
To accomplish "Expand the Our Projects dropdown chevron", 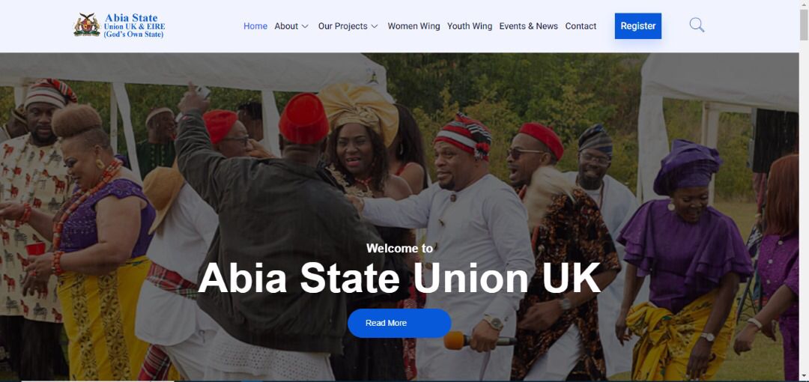I will point(375,26).
